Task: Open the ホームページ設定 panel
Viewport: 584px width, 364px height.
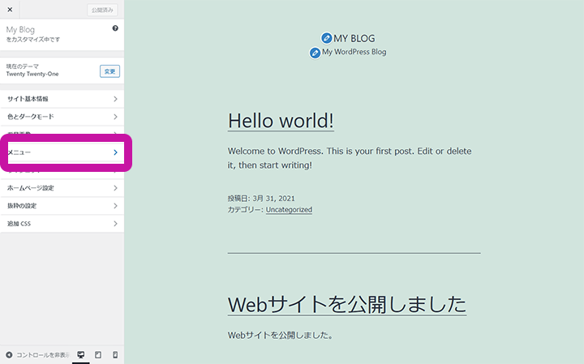Action: [x=62, y=188]
